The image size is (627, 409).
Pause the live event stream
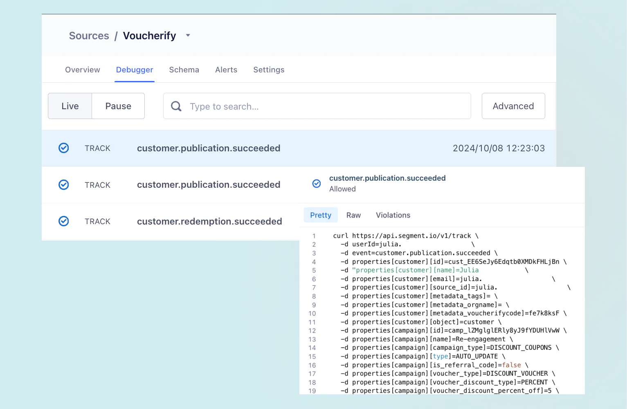[x=118, y=106]
